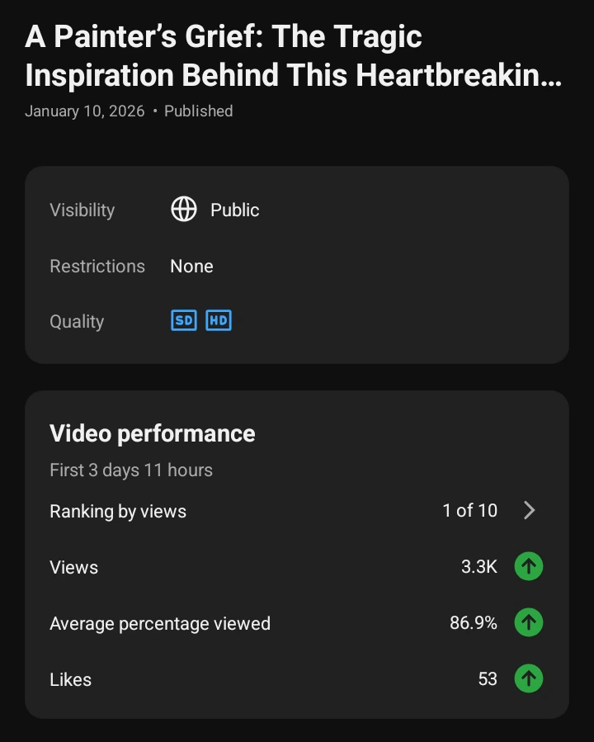Open ranking details via right-pointing disclosure arrow
Image resolution: width=594 pixels, height=742 pixels.
530,510
